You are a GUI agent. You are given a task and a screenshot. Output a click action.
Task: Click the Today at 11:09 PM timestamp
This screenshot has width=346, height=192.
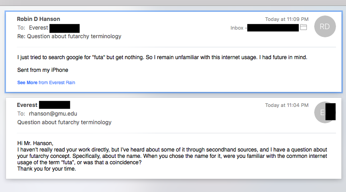tap(287, 20)
